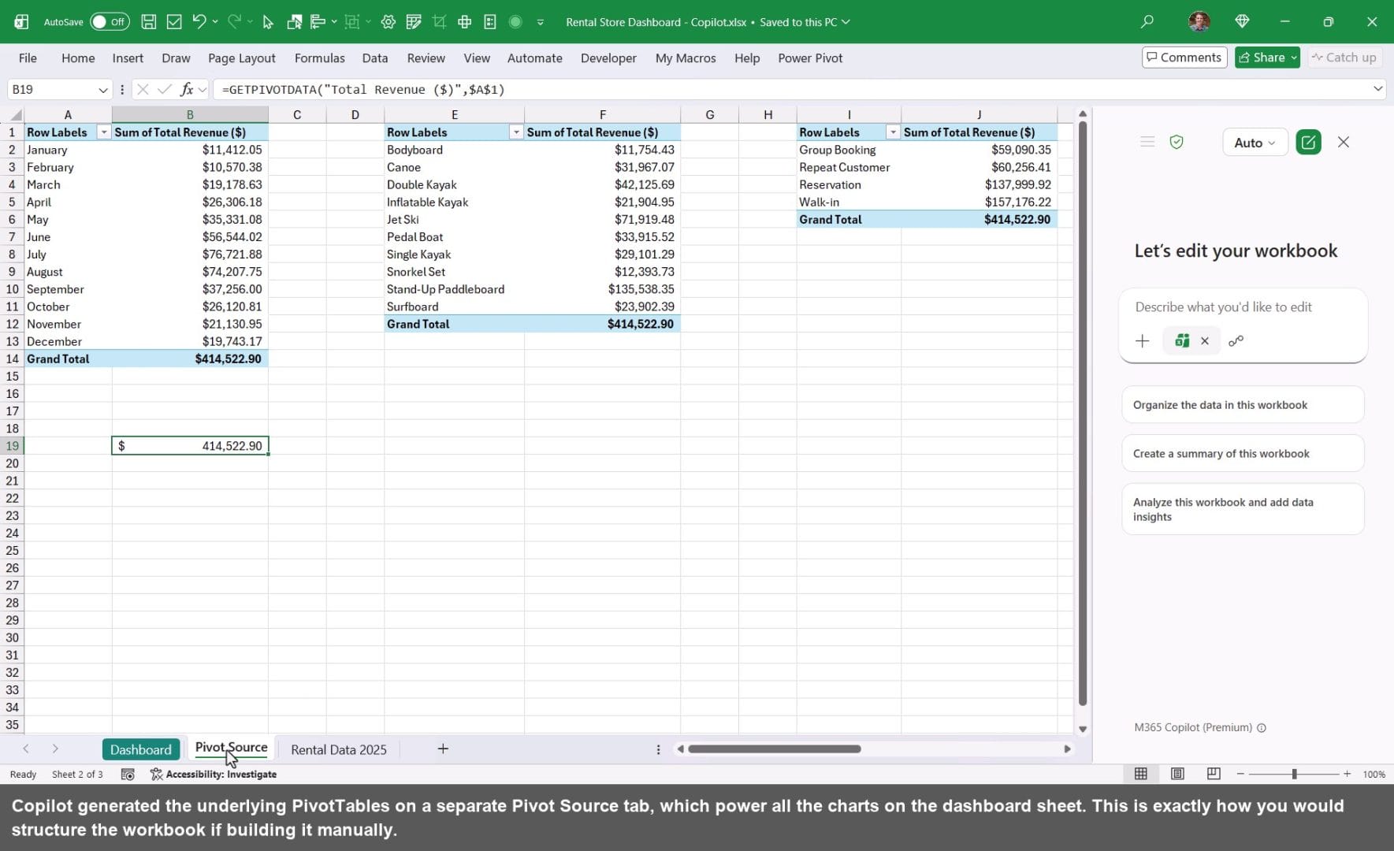This screenshot has width=1394, height=851.
Task: Click the Select All corner triangle
Action: [15, 115]
